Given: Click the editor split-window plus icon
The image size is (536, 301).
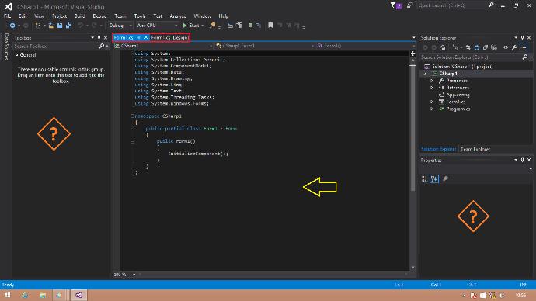Looking at the screenshot, I should [x=413, y=54].
